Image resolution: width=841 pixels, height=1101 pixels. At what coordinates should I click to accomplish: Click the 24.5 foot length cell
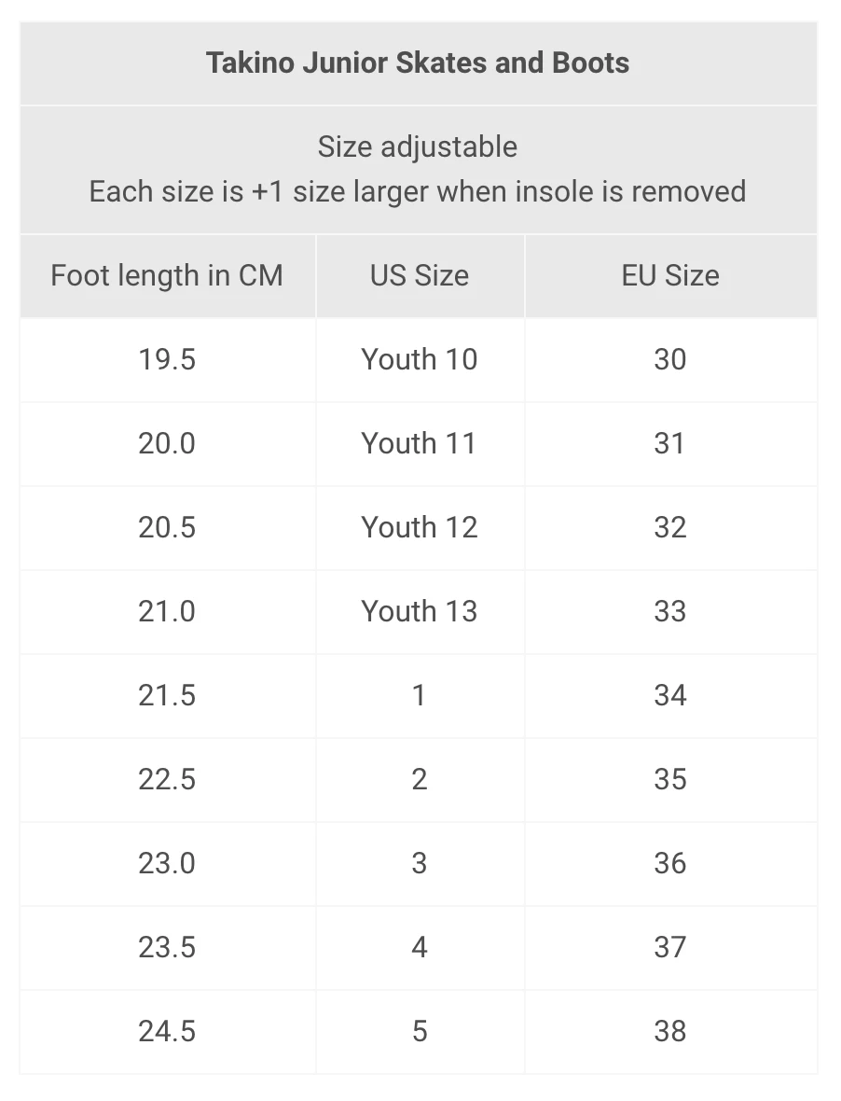click(x=167, y=1031)
